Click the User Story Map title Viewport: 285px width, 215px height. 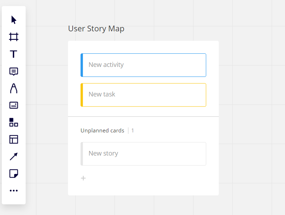click(x=96, y=29)
